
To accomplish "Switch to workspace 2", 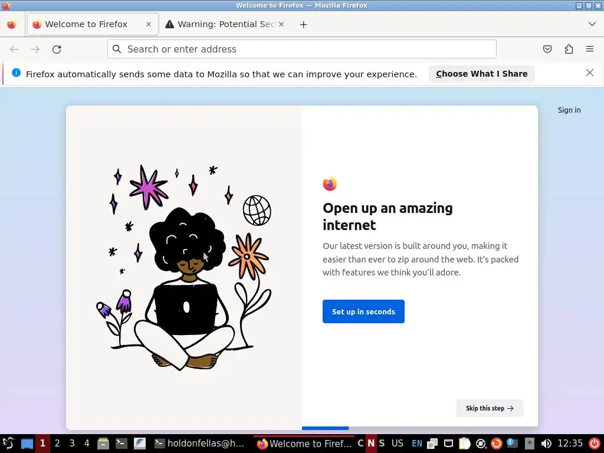I will point(57,444).
